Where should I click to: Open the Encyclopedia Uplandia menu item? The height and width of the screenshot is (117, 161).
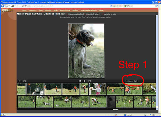(89, 10)
